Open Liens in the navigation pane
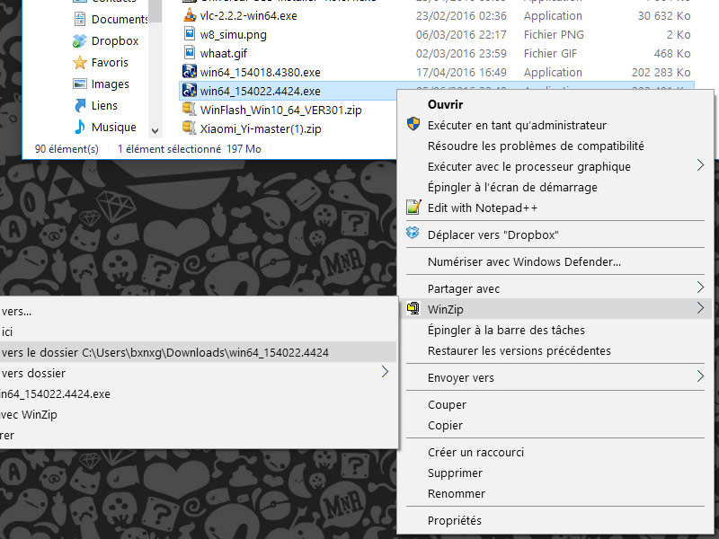Viewport: 719px width, 539px height. [x=104, y=105]
